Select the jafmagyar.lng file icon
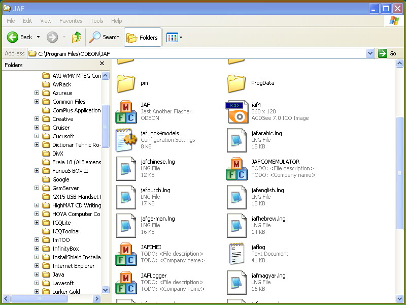This screenshot has width=406, height=305. click(236, 283)
